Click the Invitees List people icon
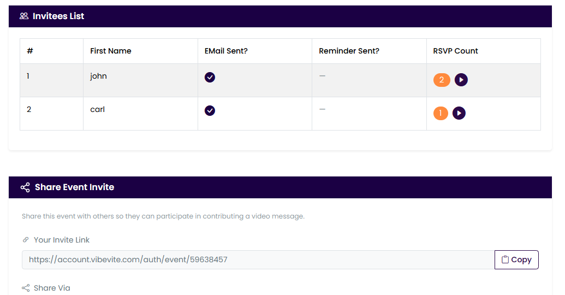Image resolution: width=565 pixels, height=295 pixels. (24, 16)
